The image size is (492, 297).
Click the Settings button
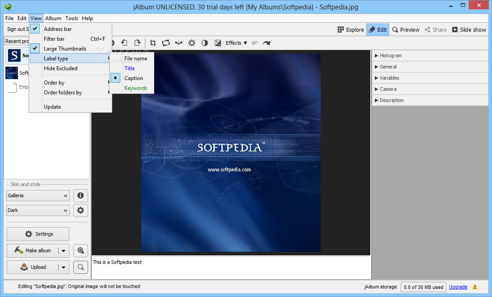click(x=38, y=234)
